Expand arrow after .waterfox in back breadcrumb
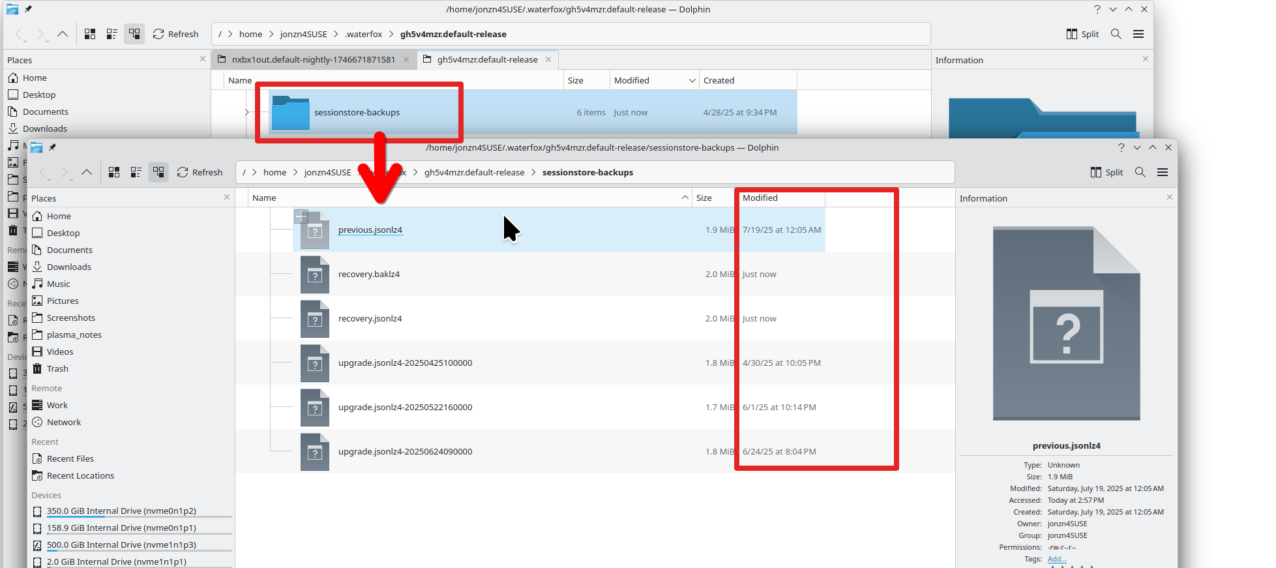Screen dimensions: 1276x568 392,34
